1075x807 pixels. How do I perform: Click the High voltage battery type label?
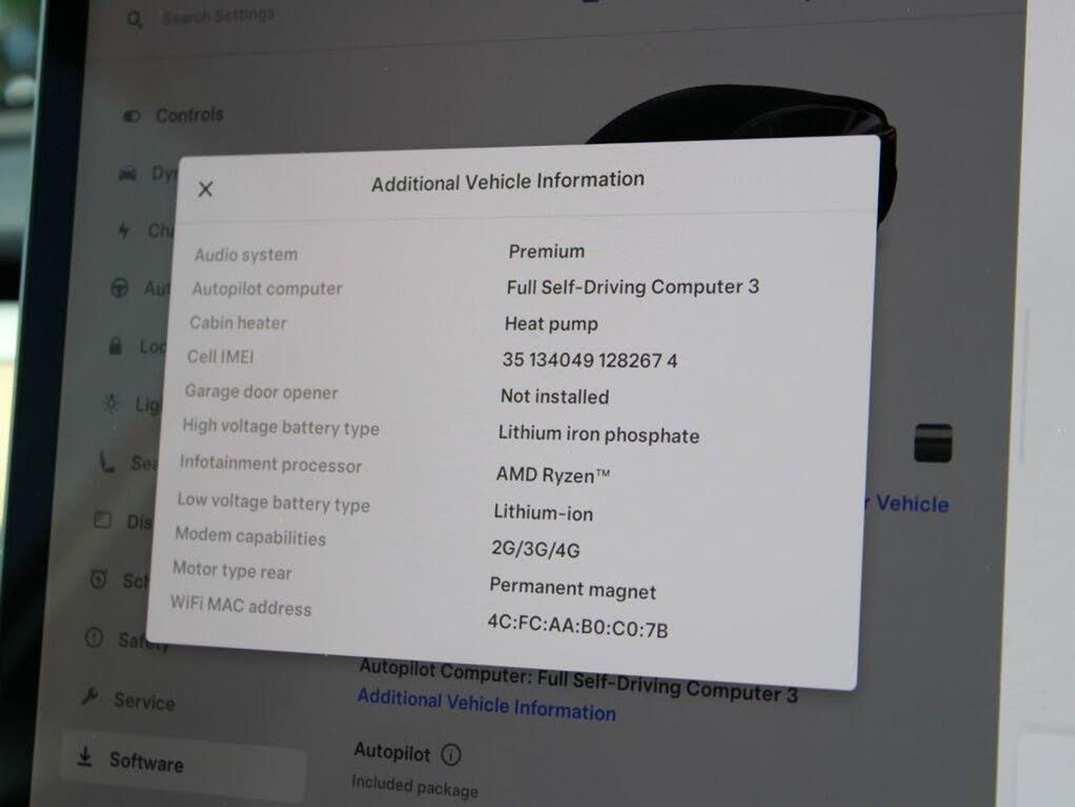point(281,427)
